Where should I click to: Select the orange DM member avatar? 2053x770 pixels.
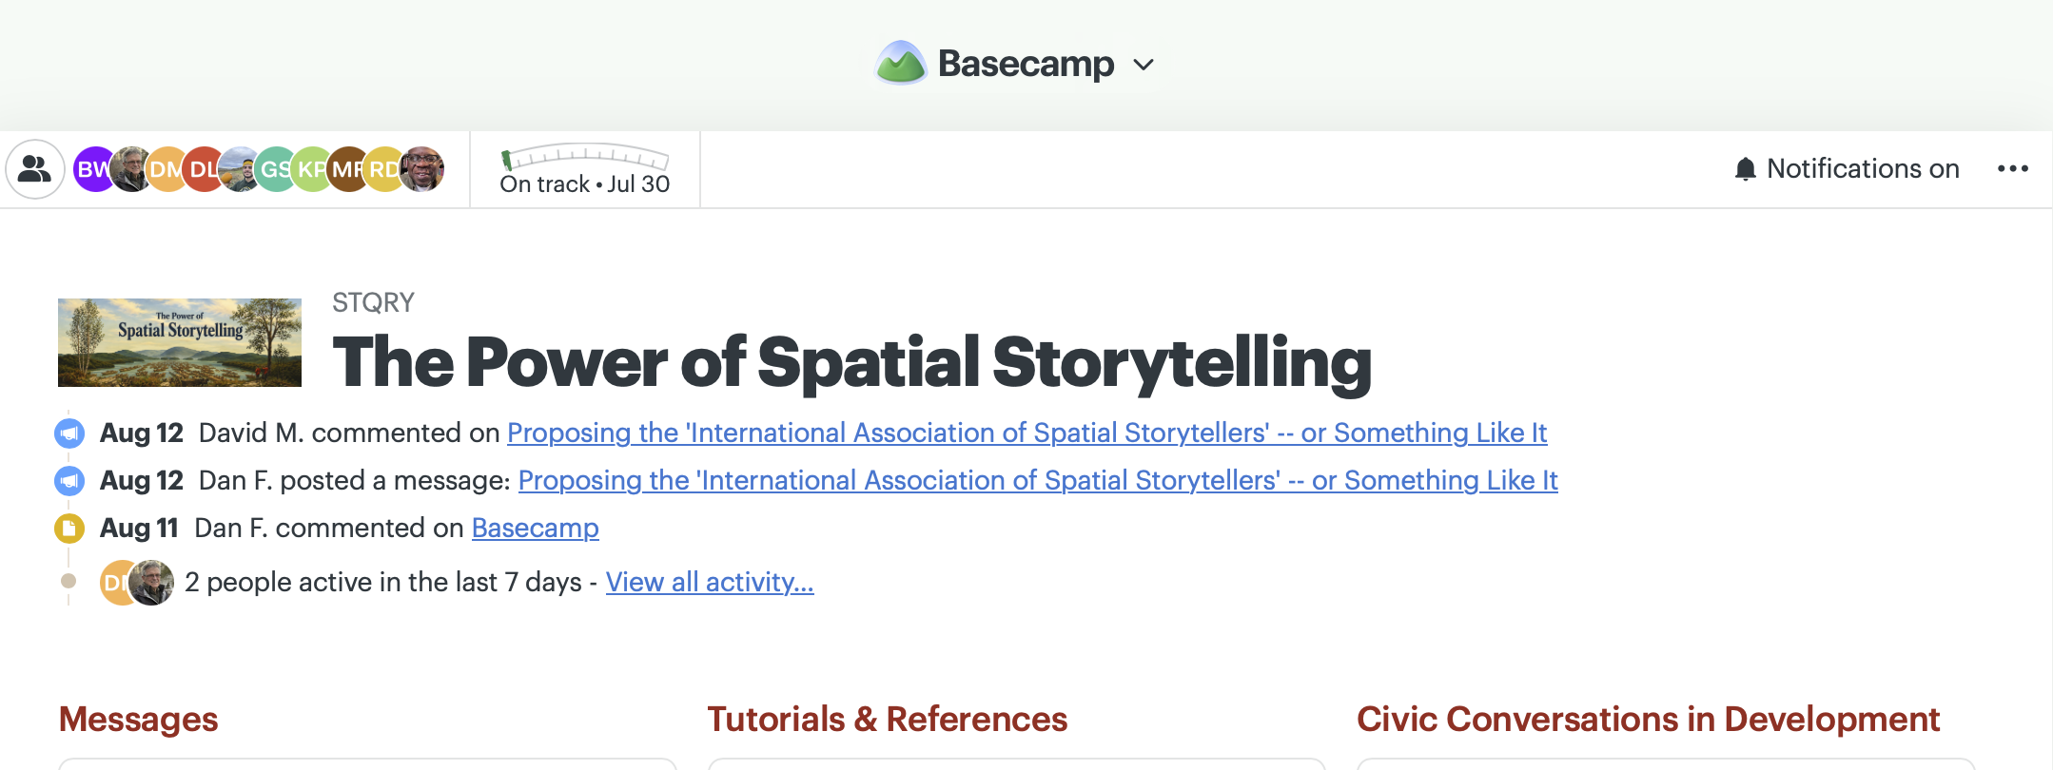tap(165, 169)
